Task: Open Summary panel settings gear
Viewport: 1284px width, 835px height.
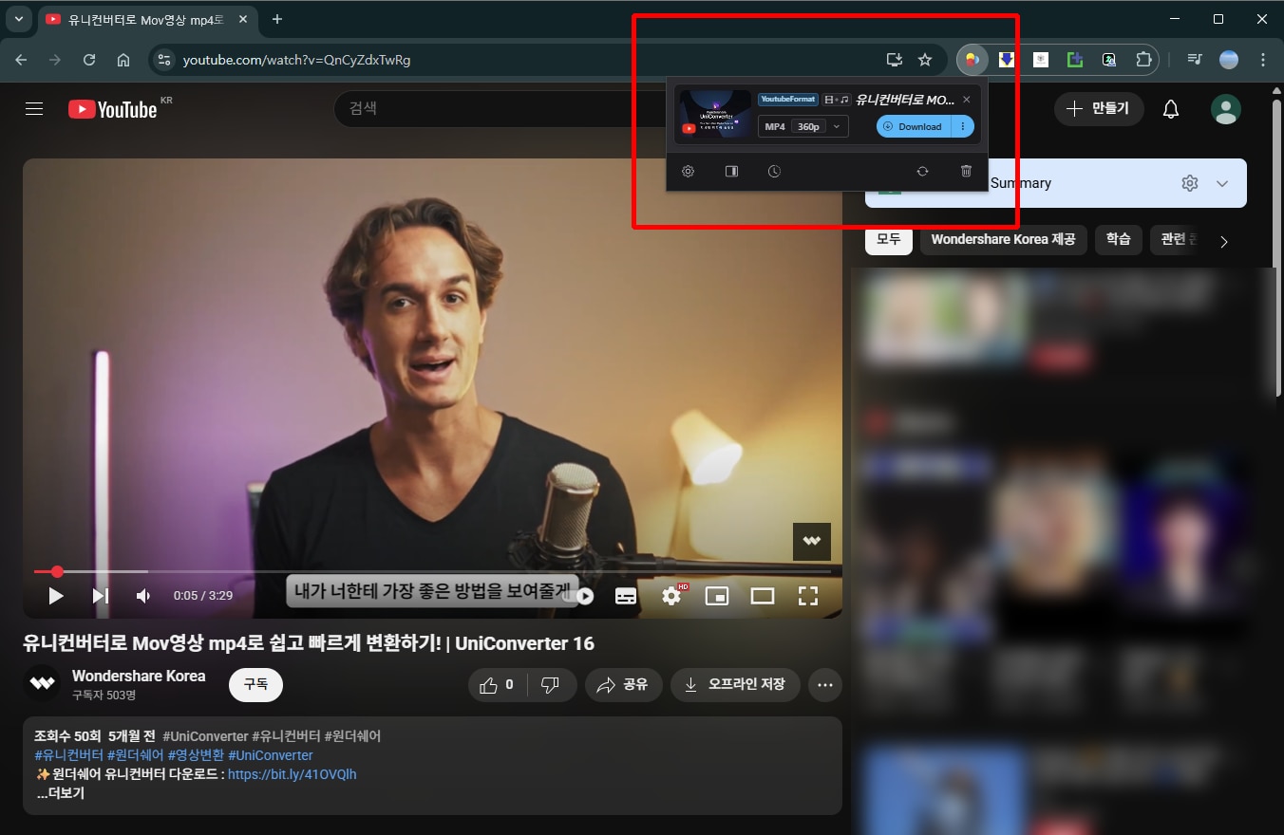Action: click(1190, 183)
